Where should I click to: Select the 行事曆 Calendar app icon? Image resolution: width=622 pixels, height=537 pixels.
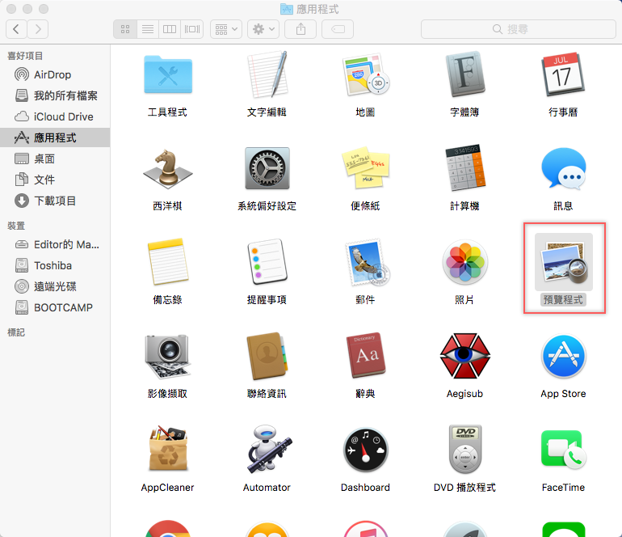pyautogui.click(x=563, y=74)
